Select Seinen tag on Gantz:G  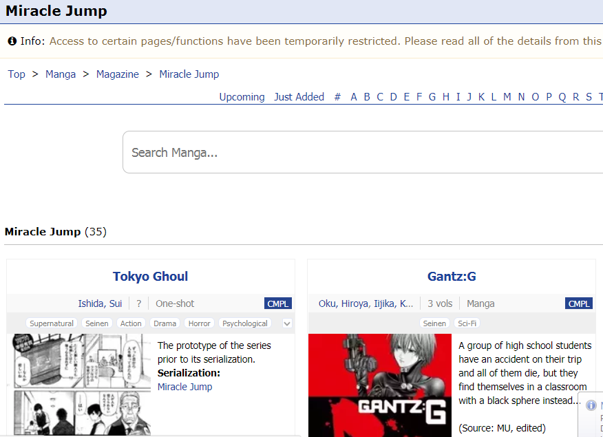434,323
